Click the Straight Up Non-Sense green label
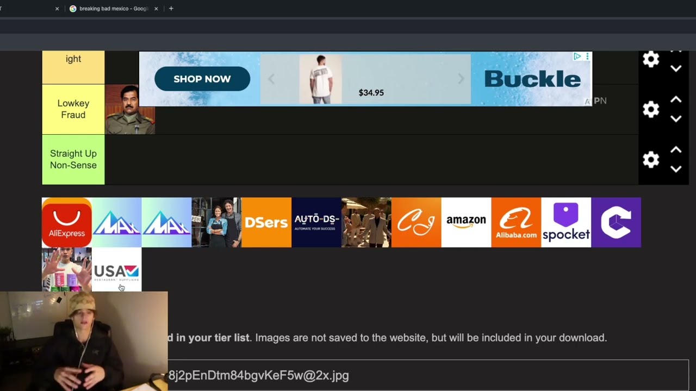 pos(73,160)
